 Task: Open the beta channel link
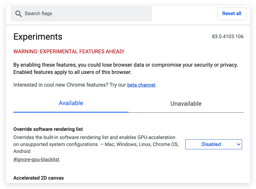point(141,85)
